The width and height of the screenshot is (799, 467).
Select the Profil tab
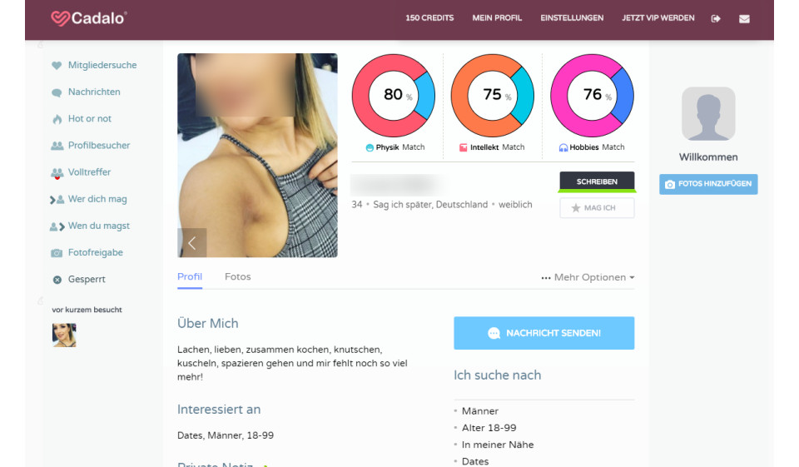pos(190,277)
